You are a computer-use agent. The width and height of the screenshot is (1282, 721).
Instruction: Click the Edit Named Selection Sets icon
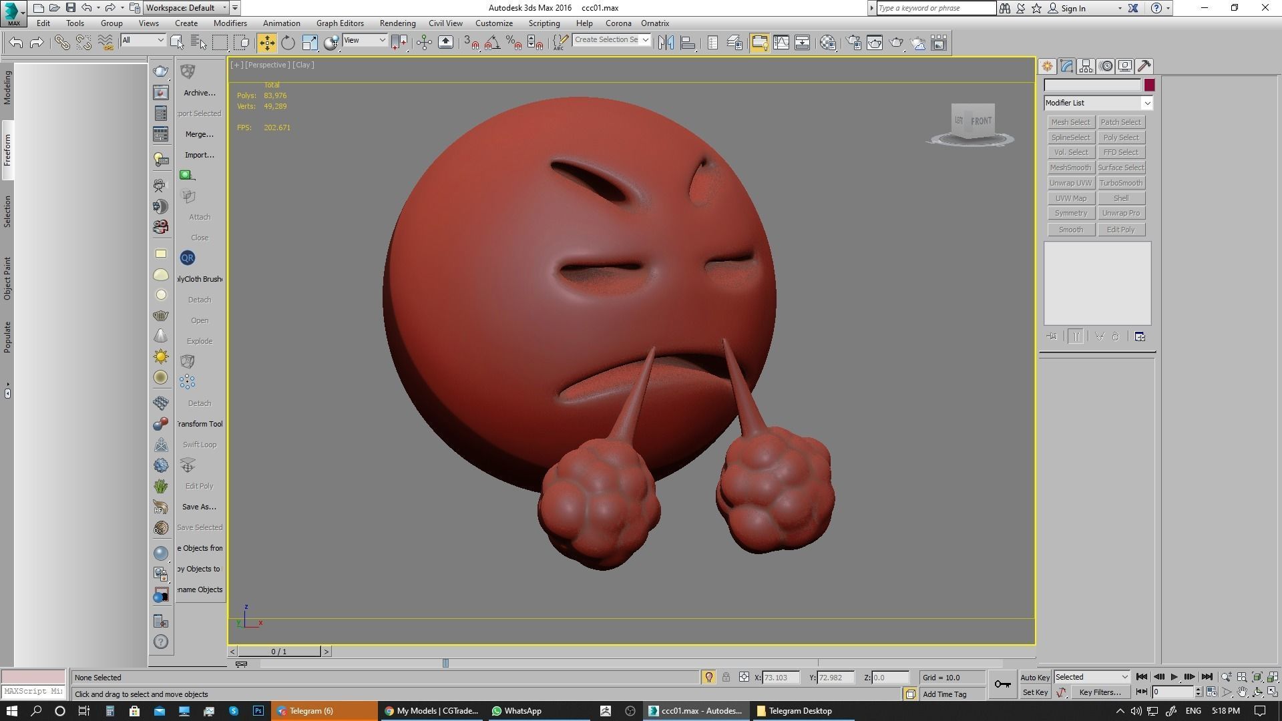560,43
